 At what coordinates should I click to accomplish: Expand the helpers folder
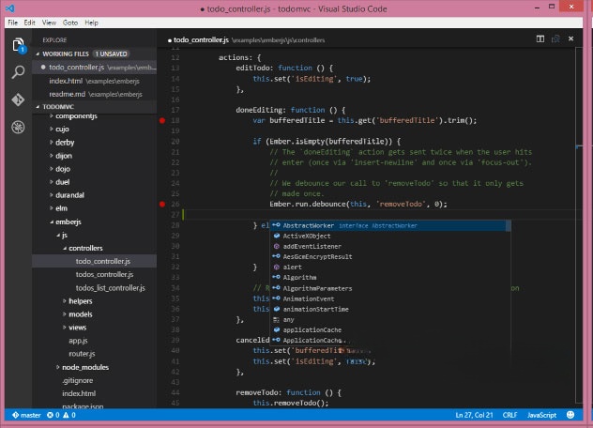[x=65, y=301]
